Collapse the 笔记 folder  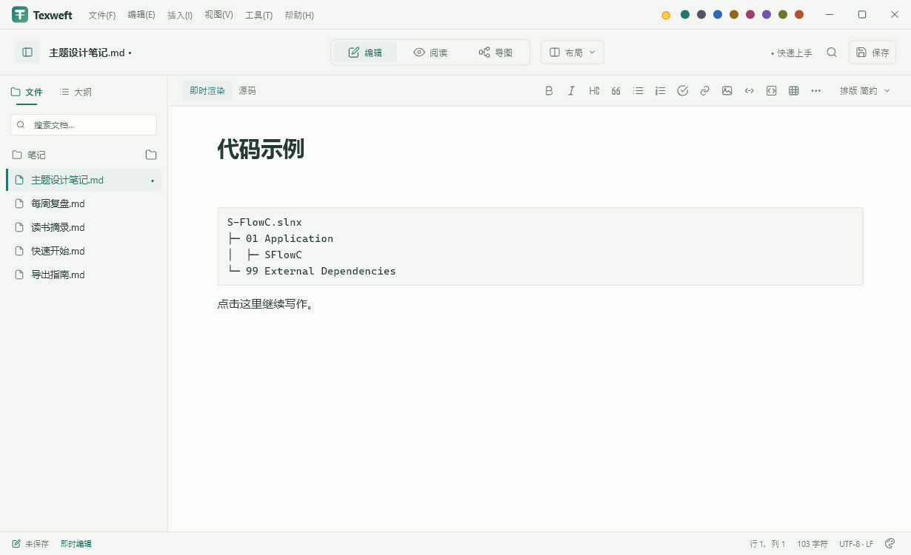(x=29, y=155)
